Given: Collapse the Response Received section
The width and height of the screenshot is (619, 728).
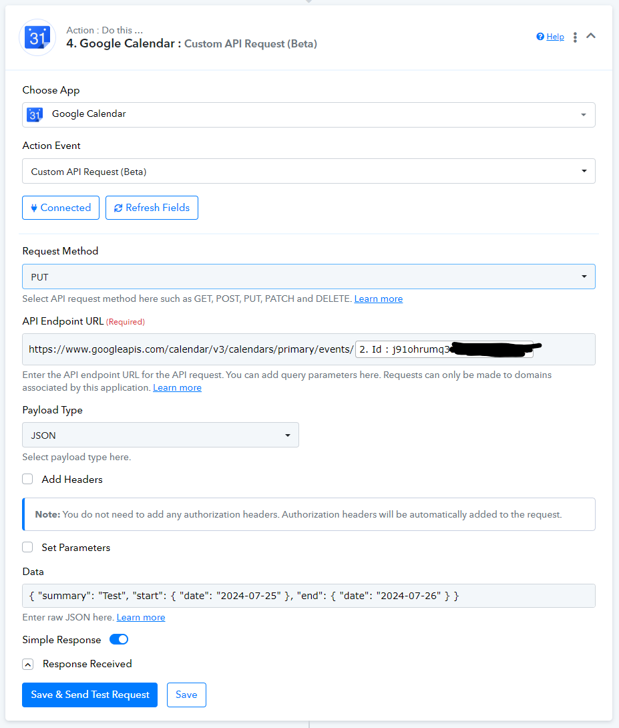Looking at the screenshot, I should click(28, 665).
